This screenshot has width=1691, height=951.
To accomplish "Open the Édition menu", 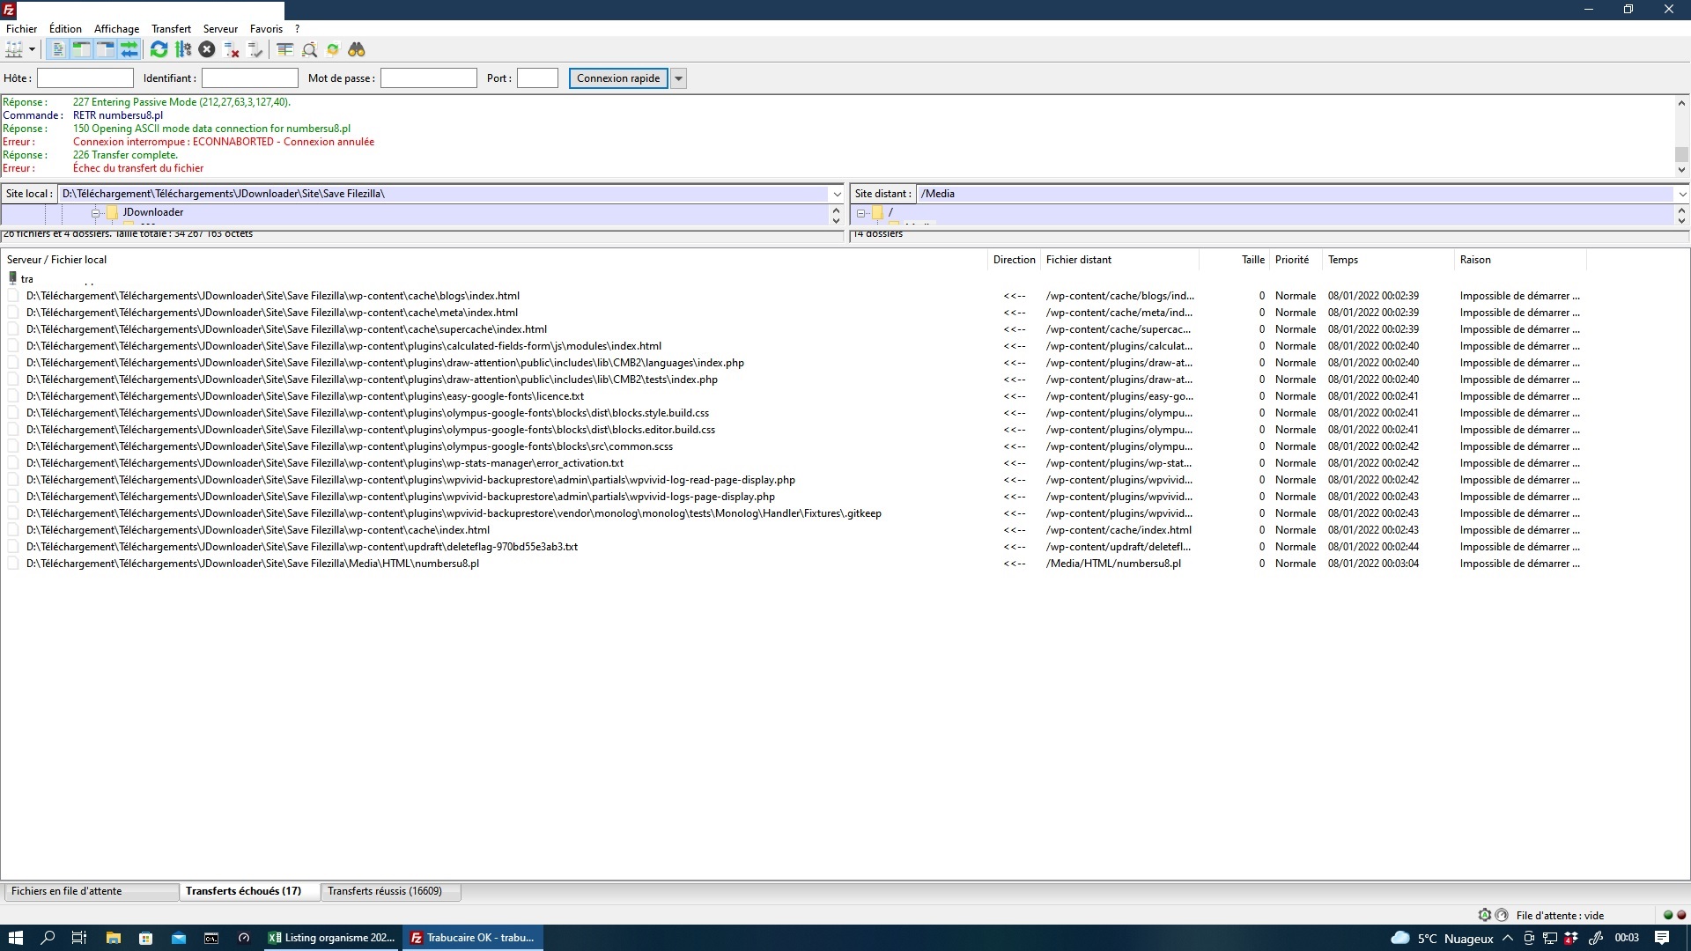I will (65, 28).
